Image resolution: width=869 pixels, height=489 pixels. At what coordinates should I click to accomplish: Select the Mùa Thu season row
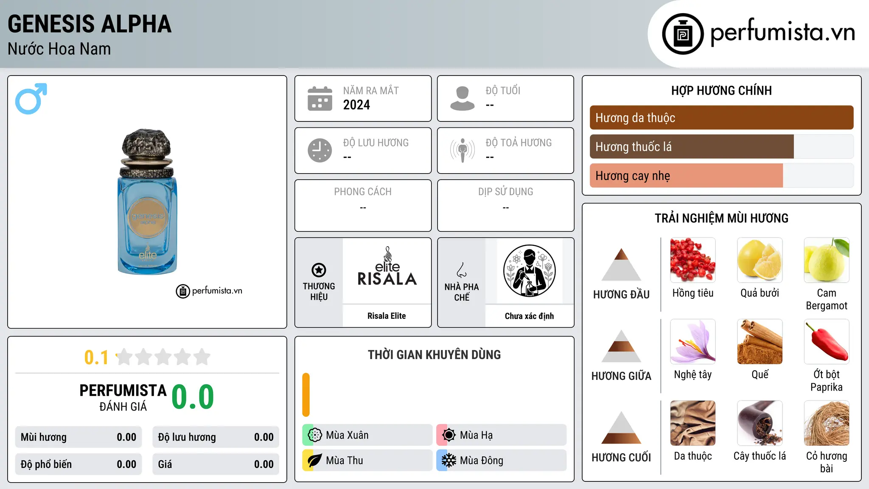point(367,461)
